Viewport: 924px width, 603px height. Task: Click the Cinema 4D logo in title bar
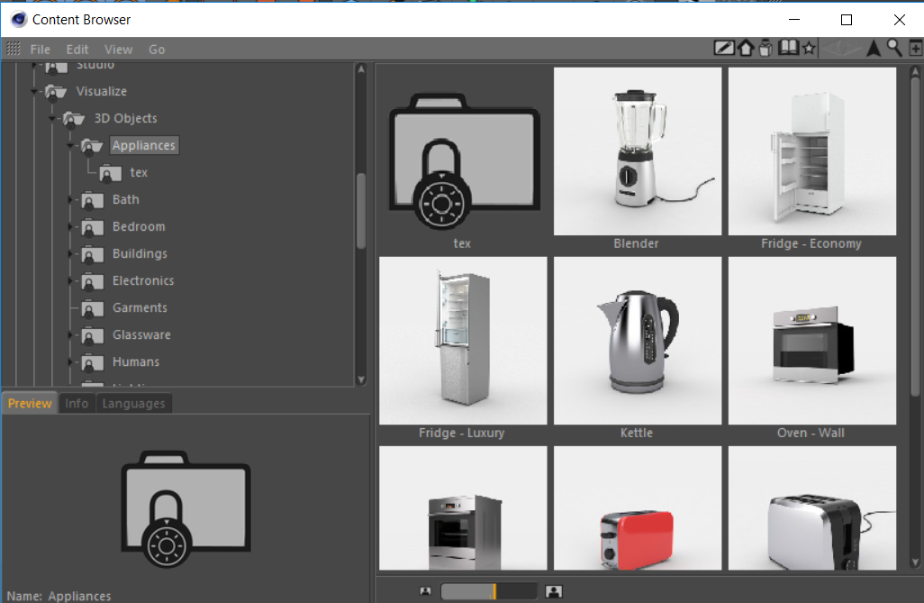click(19, 20)
